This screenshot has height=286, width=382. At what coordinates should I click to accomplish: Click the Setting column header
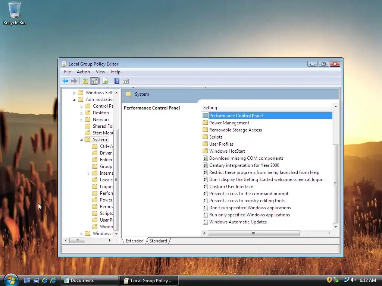tap(267, 108)
